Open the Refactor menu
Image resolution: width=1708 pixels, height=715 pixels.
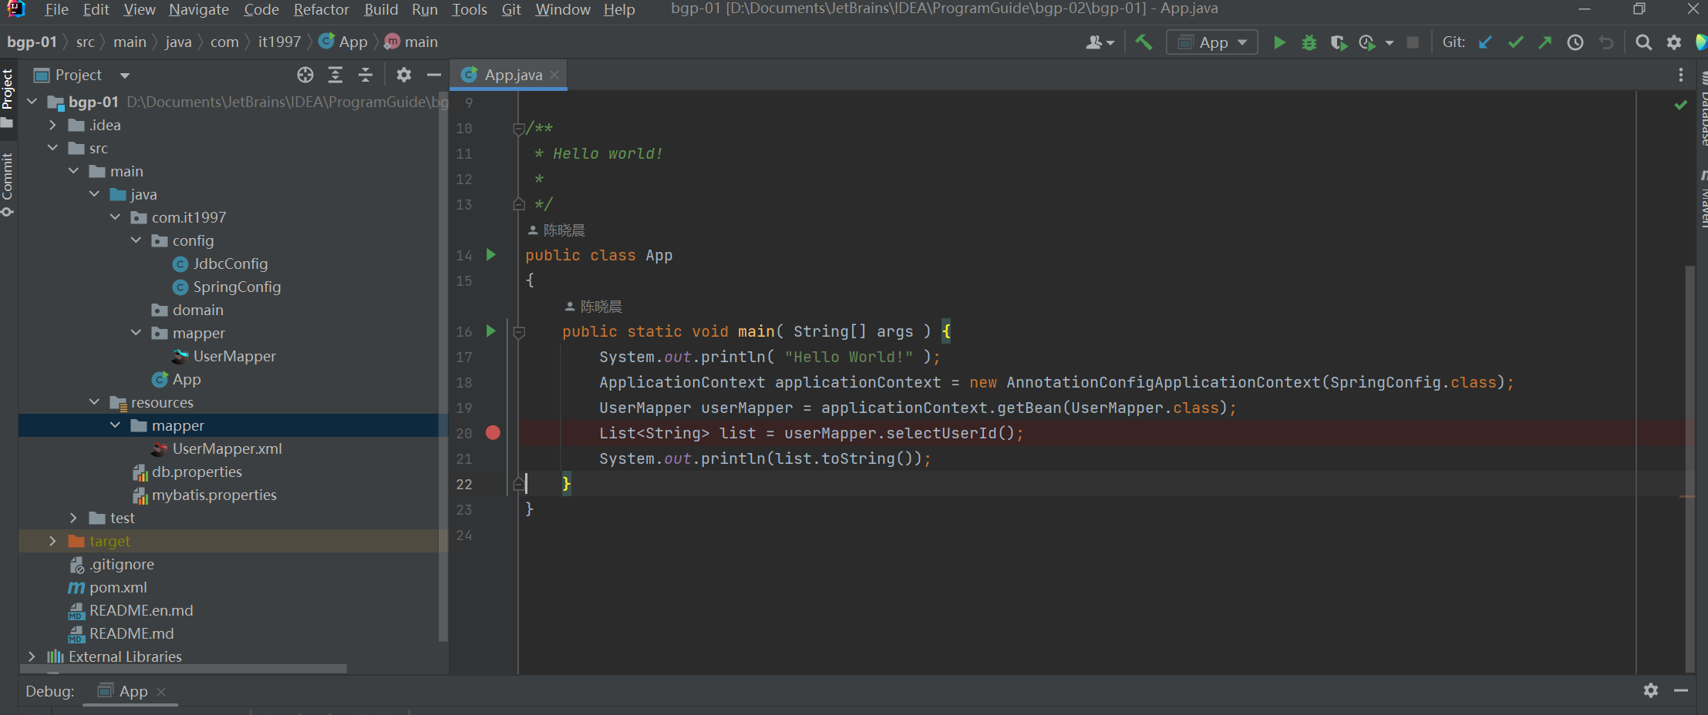(x=321, y=9)
